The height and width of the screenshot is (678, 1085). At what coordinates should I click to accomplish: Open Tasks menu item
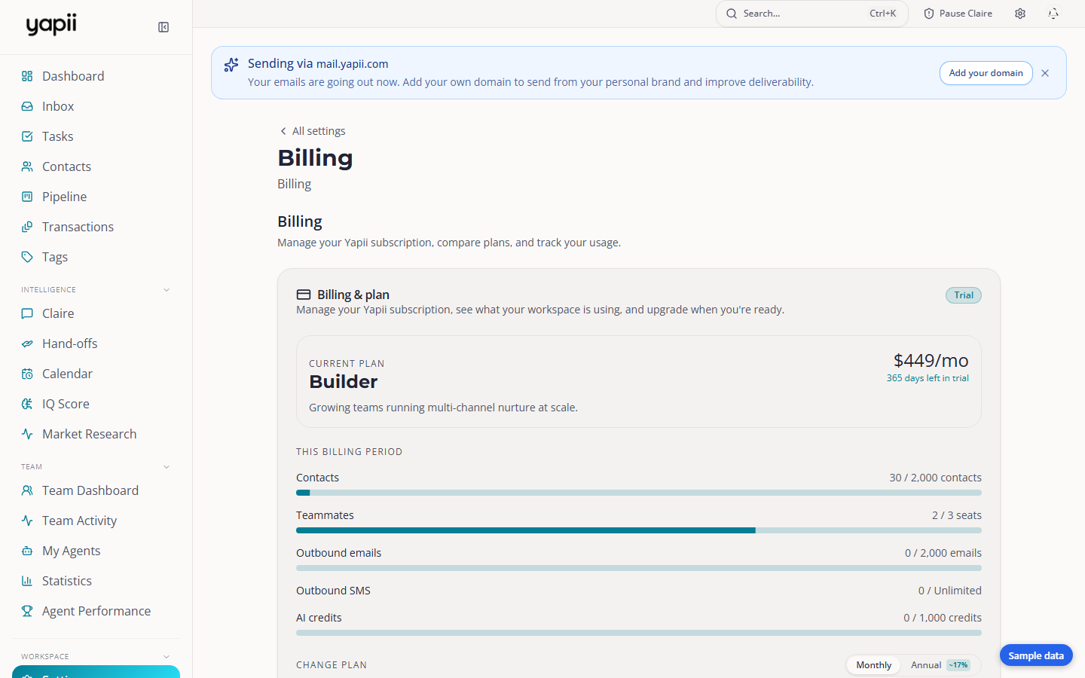[96, 136]
